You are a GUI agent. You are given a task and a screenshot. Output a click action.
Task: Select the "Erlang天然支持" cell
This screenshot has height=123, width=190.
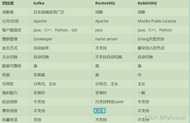[x=151, y=39]
